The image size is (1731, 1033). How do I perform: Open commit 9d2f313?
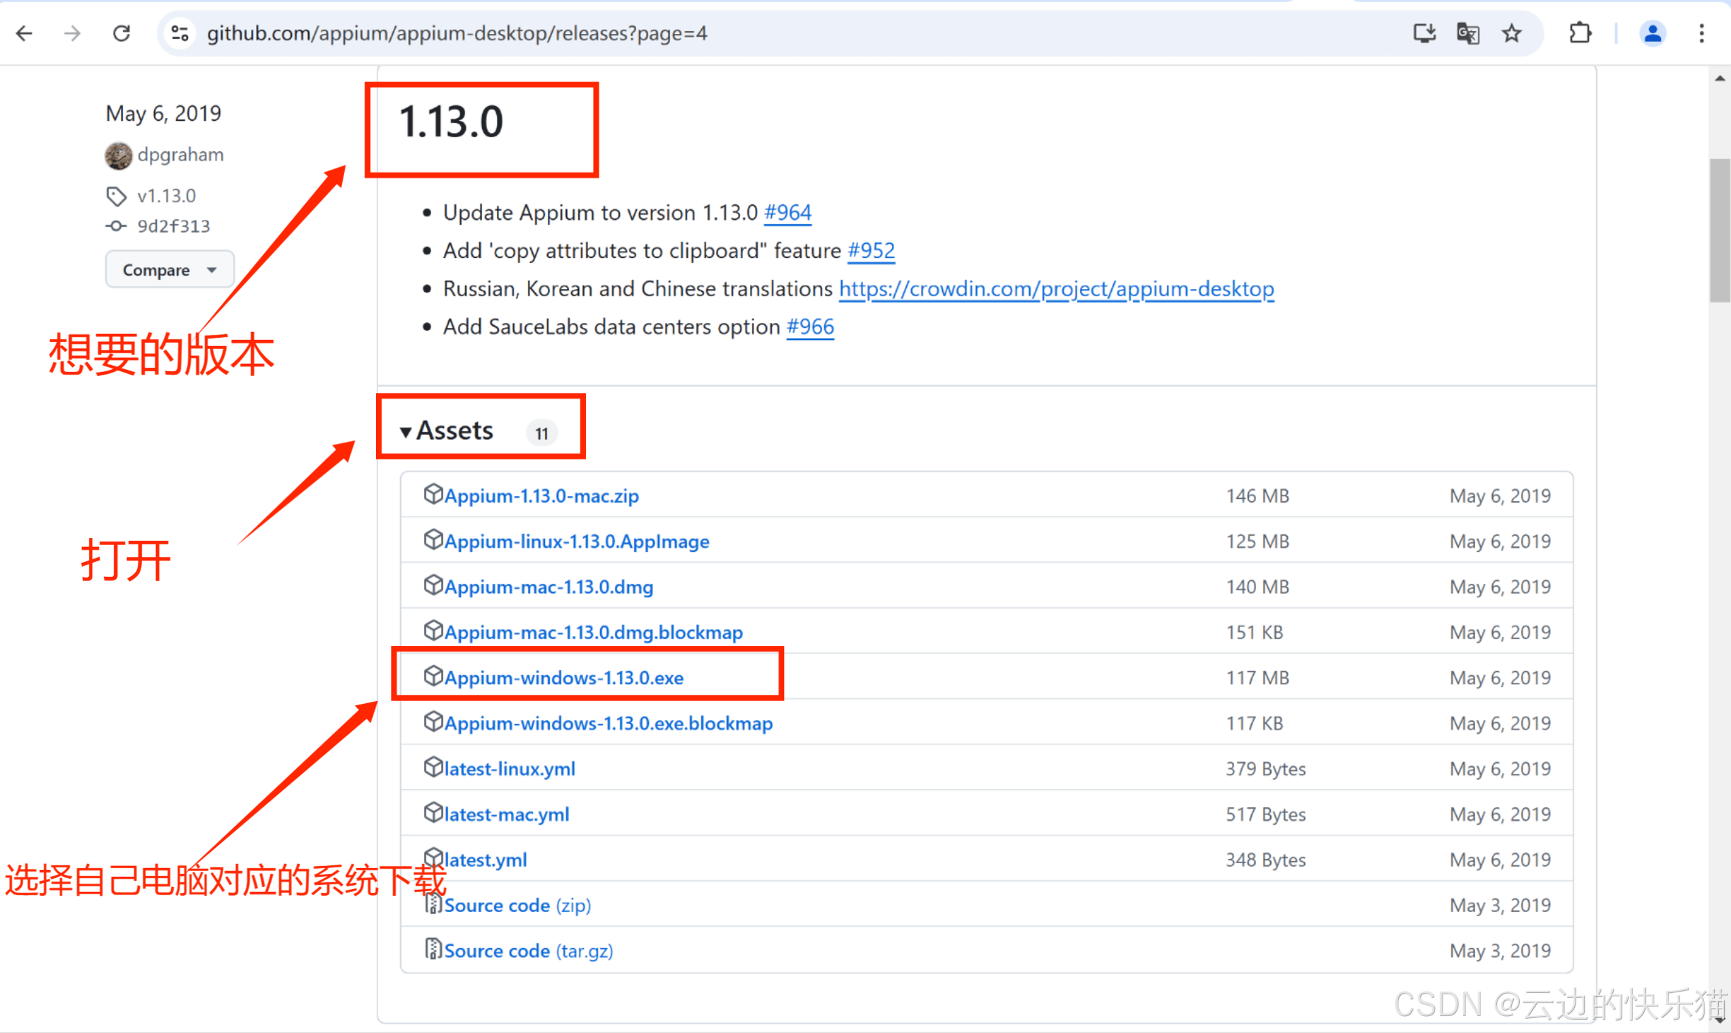pos(173,226)
